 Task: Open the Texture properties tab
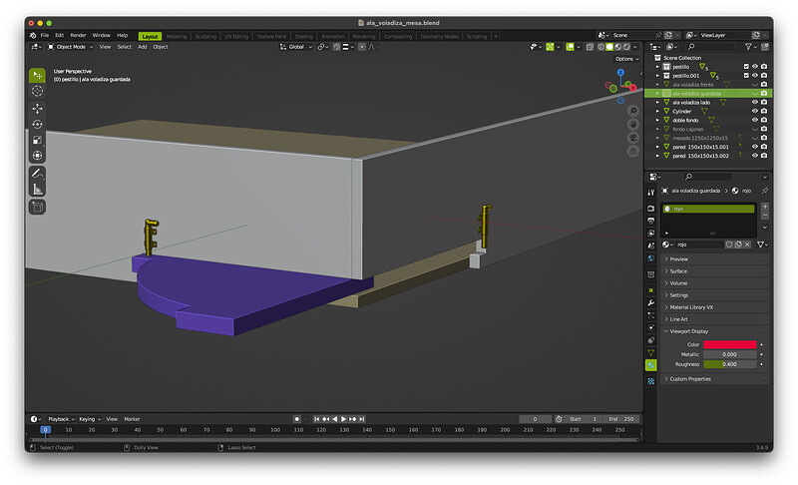pos(651,381)
